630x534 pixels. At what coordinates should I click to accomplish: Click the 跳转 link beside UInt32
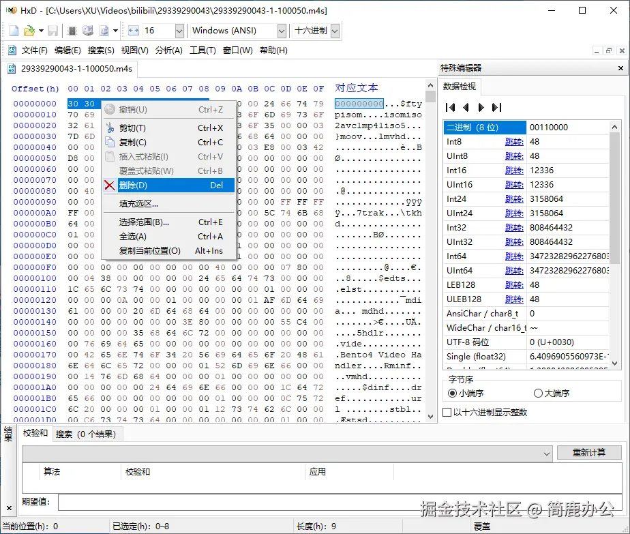(x=513, y=241)
